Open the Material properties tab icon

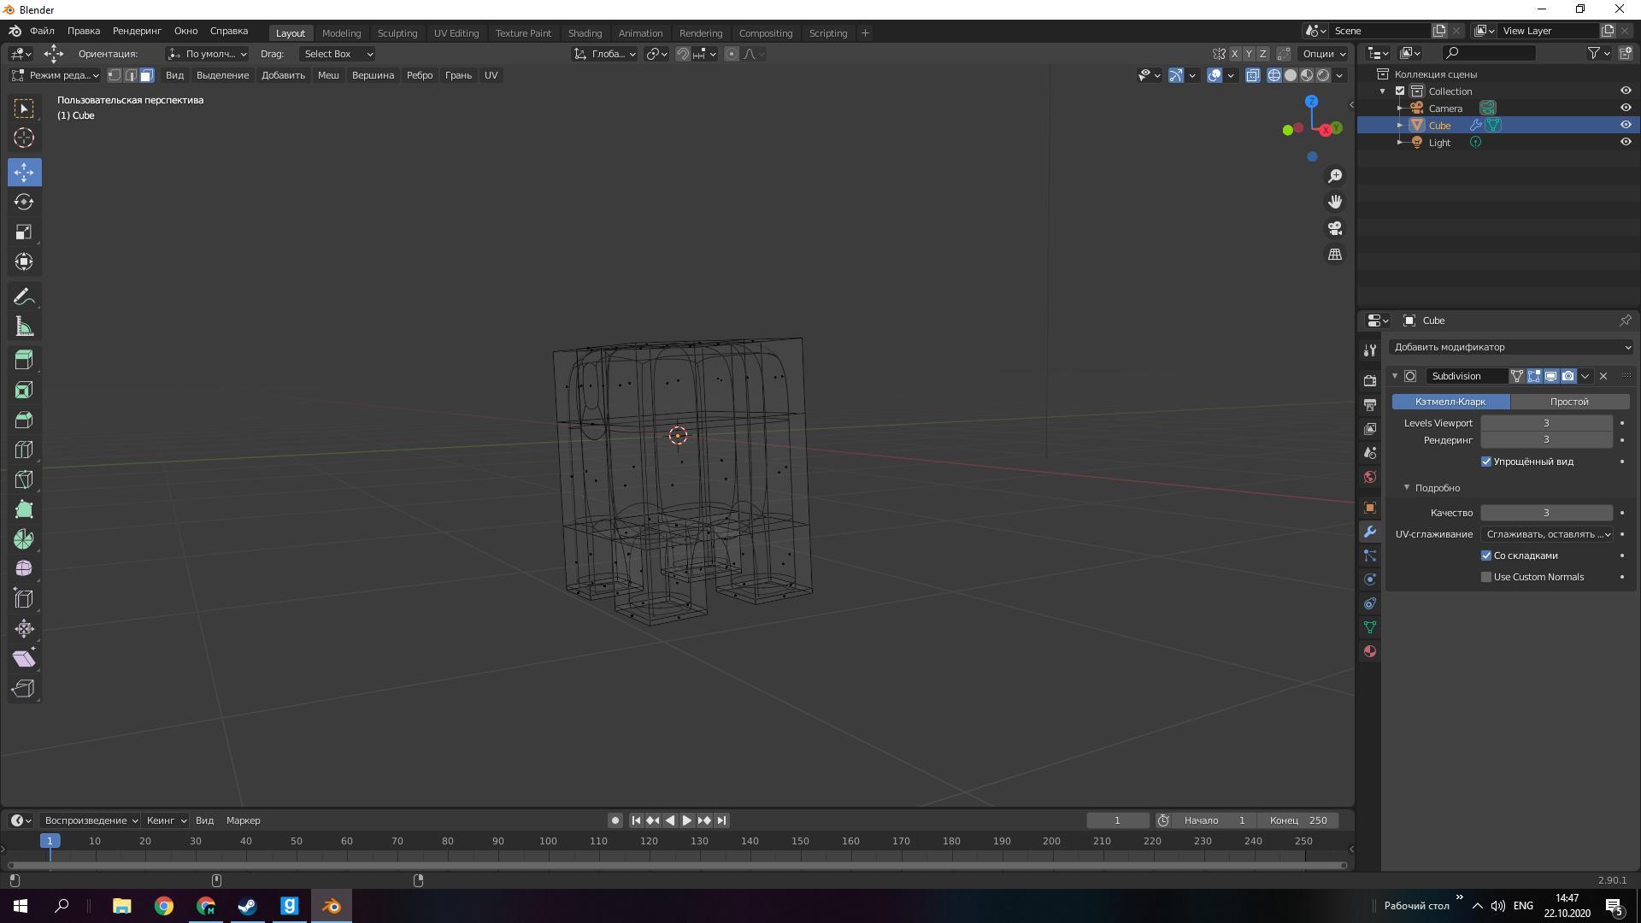1370,651
